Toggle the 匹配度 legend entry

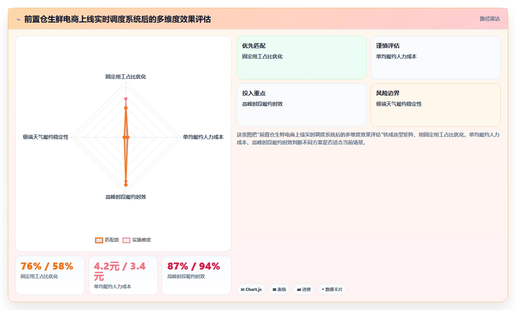pos(107,240)
